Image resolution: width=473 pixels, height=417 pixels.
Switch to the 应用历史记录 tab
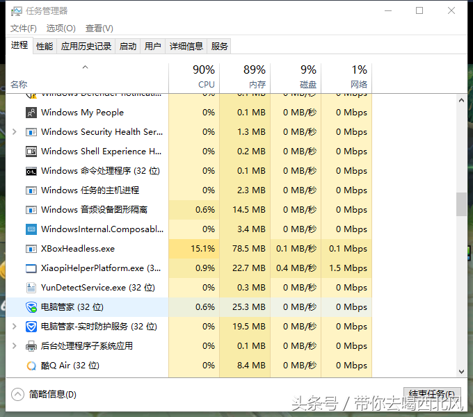tap(86, 46)
